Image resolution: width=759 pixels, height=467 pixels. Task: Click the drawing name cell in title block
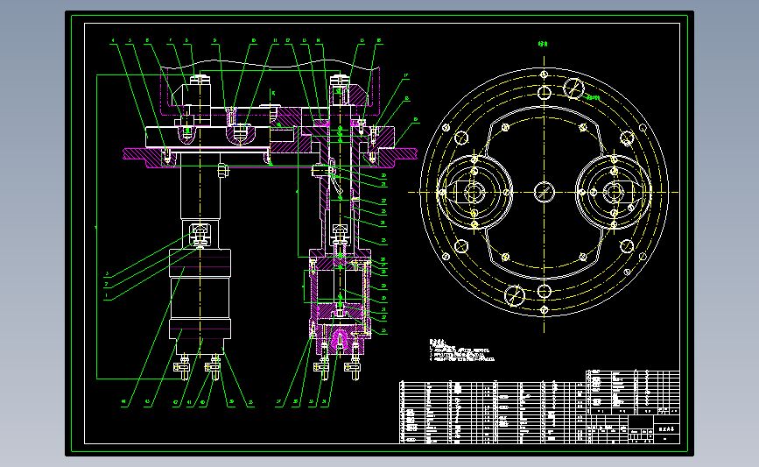666,429
